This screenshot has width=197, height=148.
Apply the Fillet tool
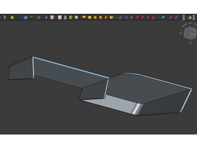coord(171,18)
